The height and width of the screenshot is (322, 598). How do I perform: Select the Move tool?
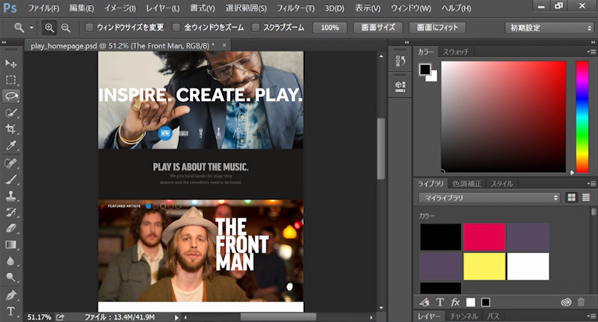[10, 64]
